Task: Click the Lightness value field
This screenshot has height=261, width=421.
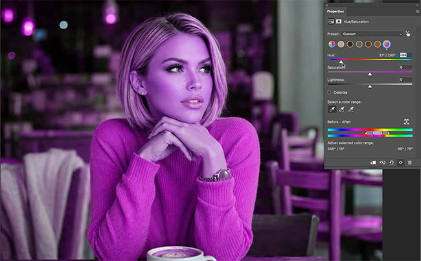Action: (x=405, y=80)
